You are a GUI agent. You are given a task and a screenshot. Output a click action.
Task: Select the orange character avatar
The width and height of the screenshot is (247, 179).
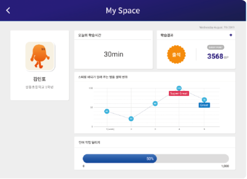click(x=40, y=56)
